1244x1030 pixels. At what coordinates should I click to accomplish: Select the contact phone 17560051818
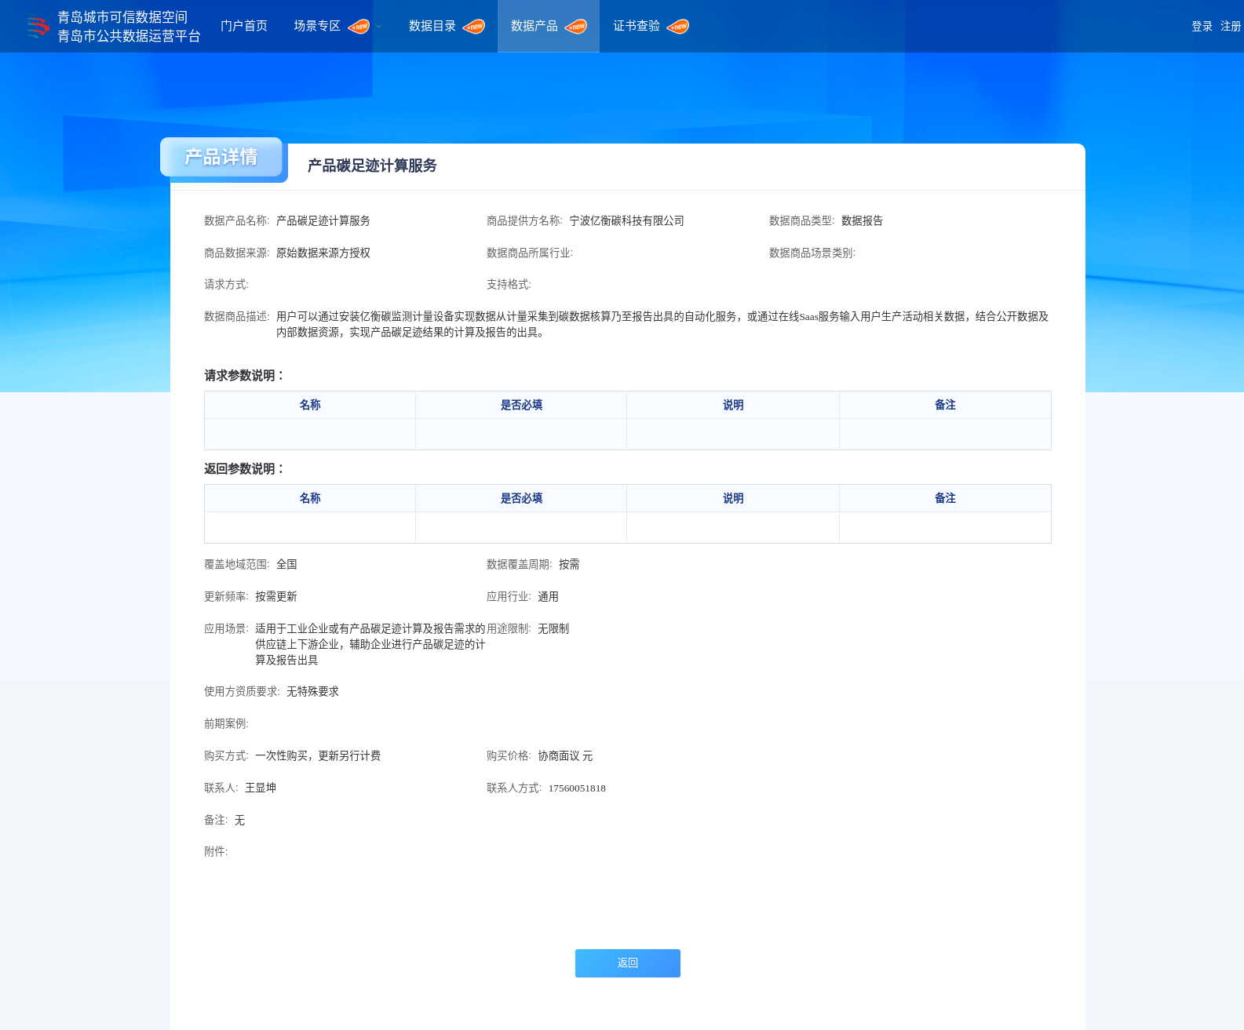point(577,788)
